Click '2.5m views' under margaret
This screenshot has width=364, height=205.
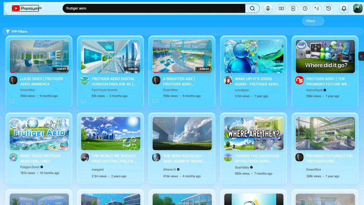tap(99, 176)
